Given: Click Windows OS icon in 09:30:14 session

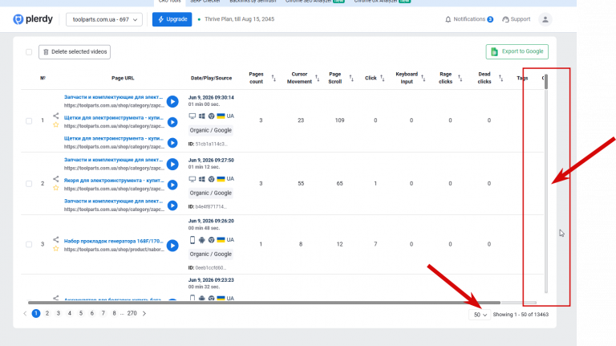Looking at the screenshot, I should pos(202,116).
